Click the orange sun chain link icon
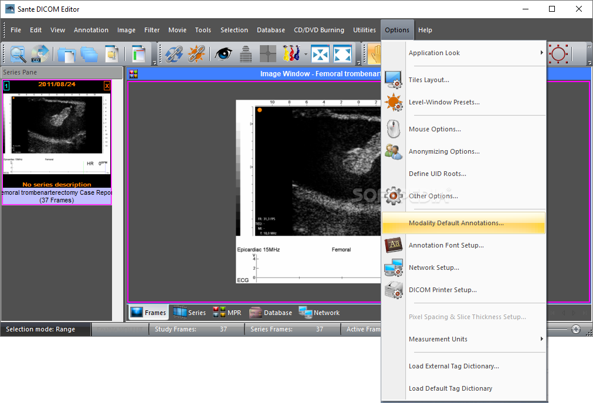 point(196,54)
